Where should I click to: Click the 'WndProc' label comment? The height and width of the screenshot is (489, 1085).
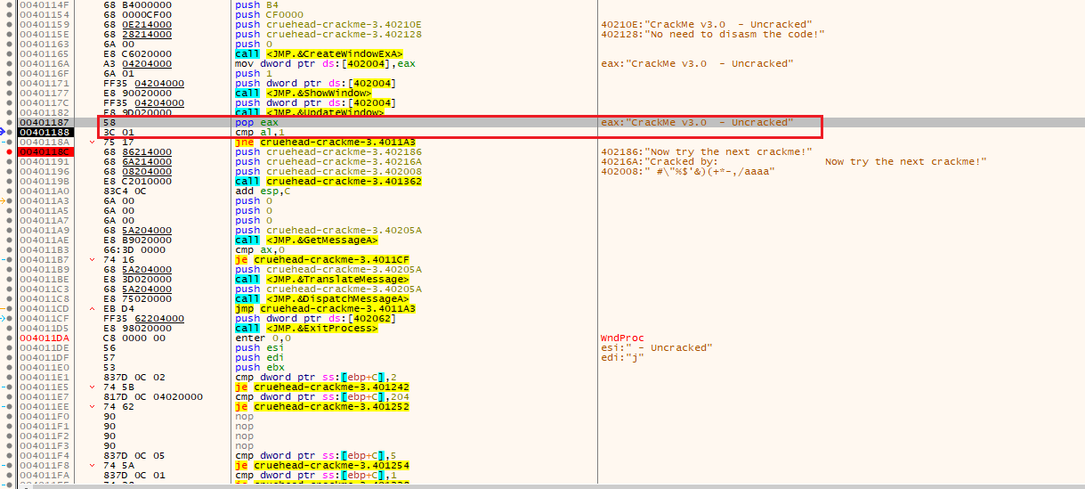click(x=622, y=338)
